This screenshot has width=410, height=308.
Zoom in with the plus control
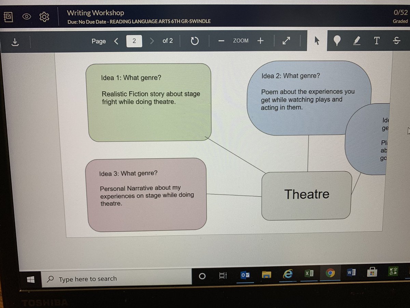click(260, 41)
